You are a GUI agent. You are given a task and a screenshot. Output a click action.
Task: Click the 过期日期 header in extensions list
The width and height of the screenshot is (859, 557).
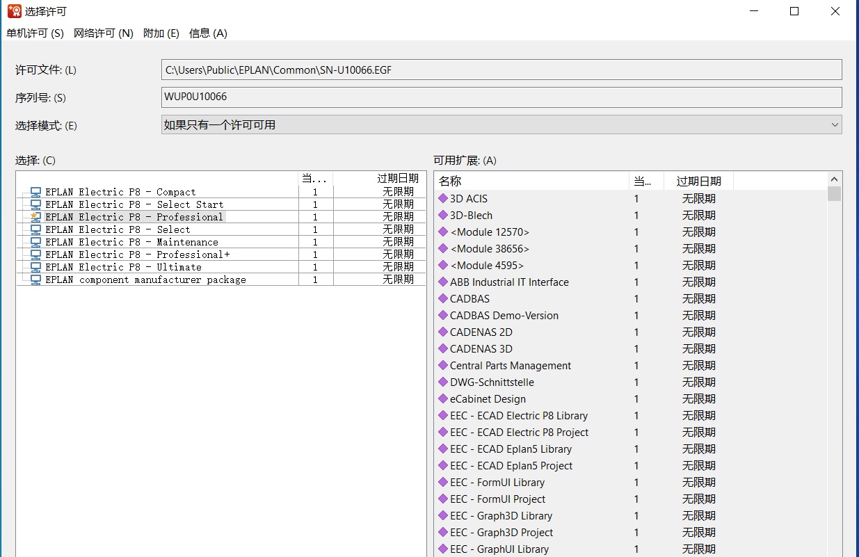(698, 181)
